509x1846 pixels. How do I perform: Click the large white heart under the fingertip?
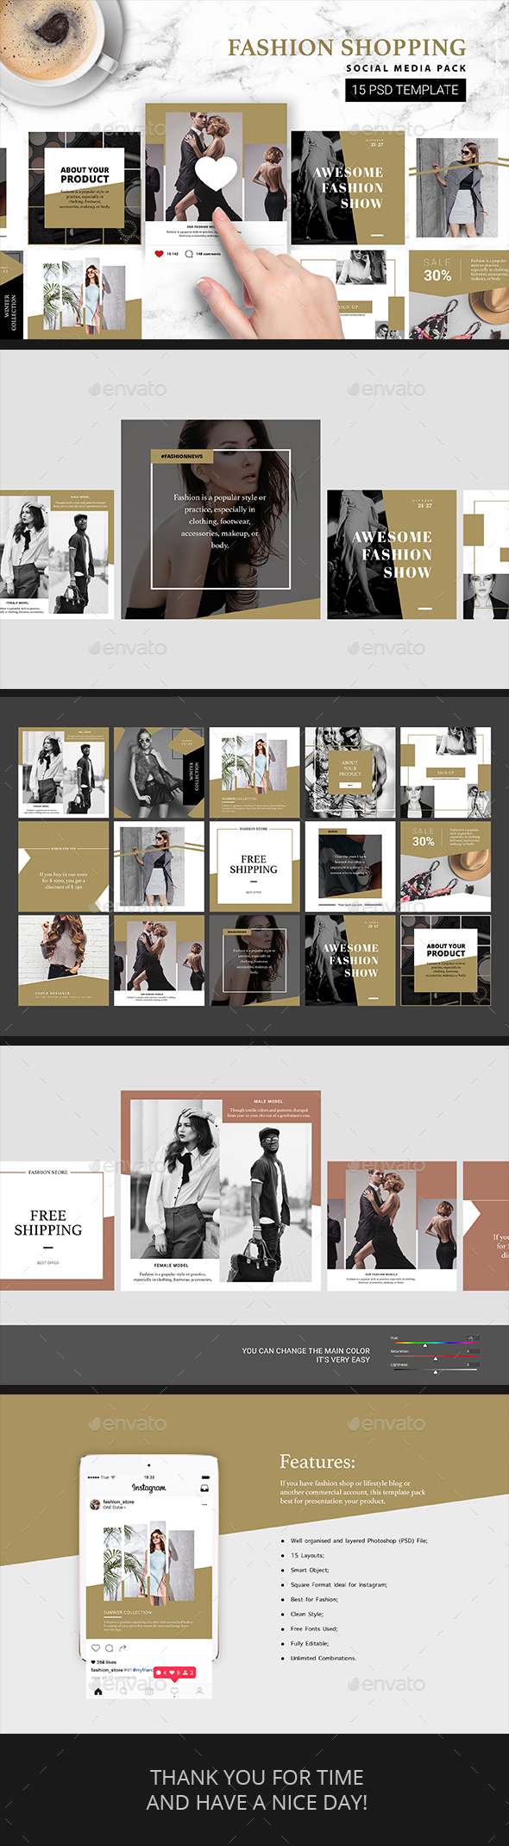[x=216, y=173]
